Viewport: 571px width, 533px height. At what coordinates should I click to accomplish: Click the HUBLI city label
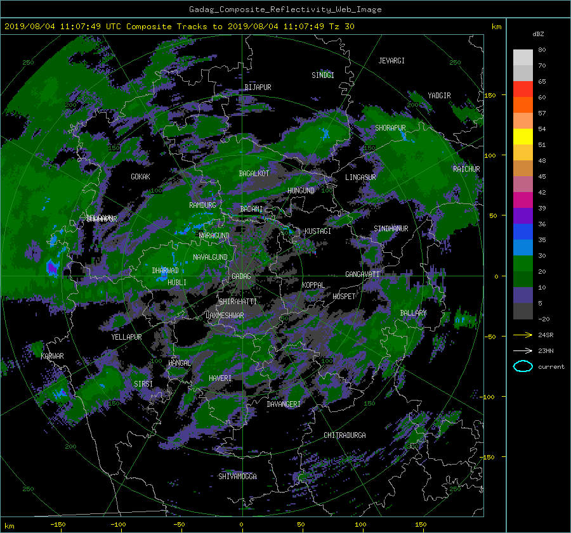177,282
